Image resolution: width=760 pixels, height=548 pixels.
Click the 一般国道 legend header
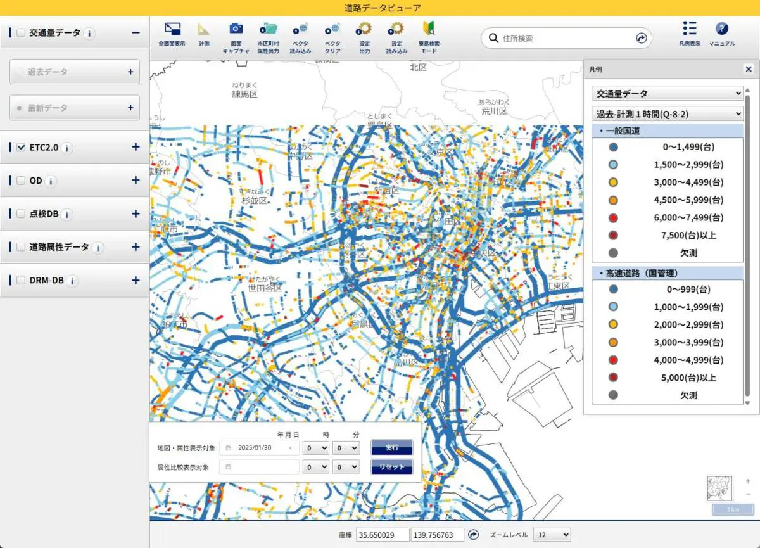pos(668,131)
